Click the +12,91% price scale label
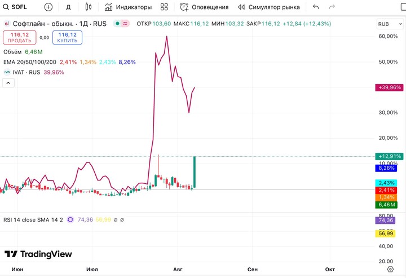Viewport: 406px width, 278px height. coord(390,156)
